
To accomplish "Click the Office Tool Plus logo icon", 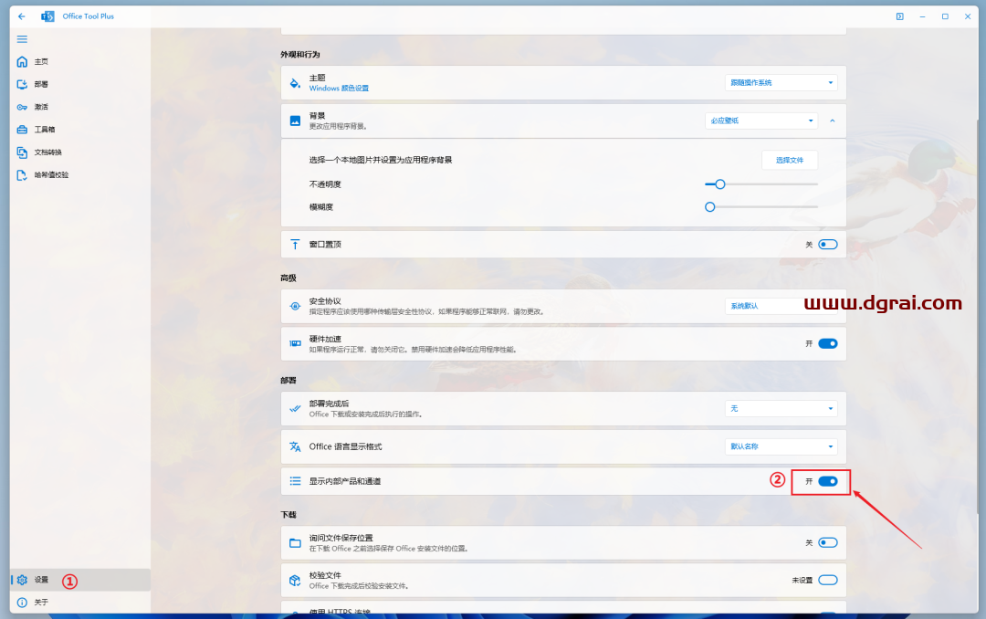I will (x=47, y=16).
